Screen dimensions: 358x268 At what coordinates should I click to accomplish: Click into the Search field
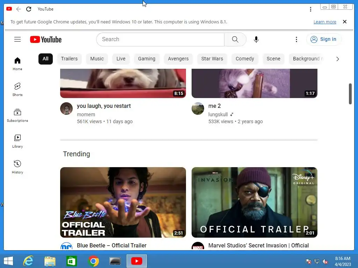[x=160, y=39]
